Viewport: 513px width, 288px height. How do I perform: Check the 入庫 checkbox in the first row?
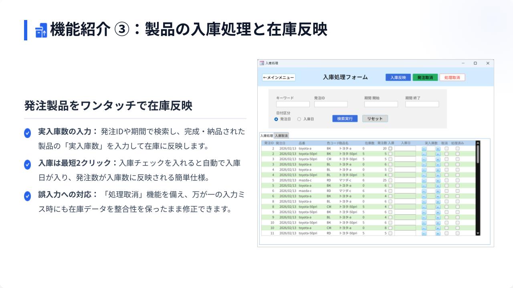coord(390,148)
